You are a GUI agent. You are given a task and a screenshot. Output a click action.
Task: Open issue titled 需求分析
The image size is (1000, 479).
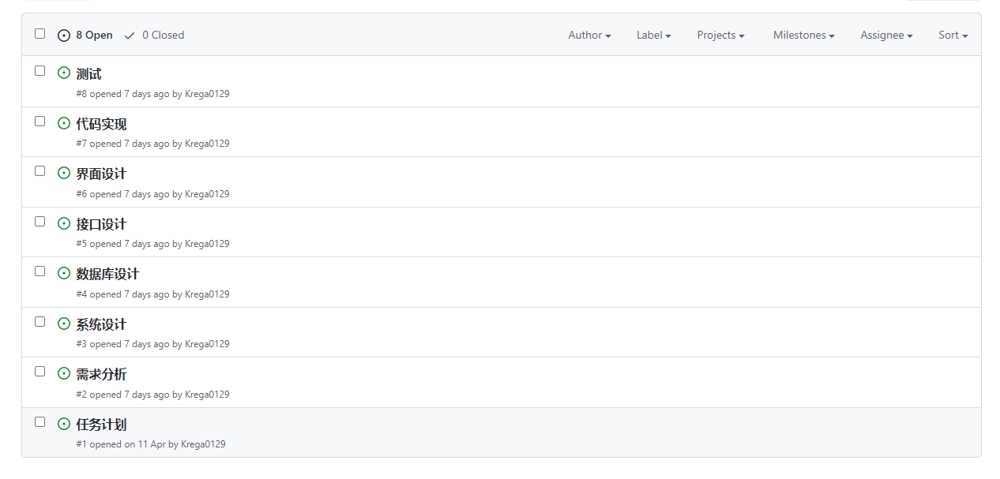pyautogui.click(x=101, y=374)
